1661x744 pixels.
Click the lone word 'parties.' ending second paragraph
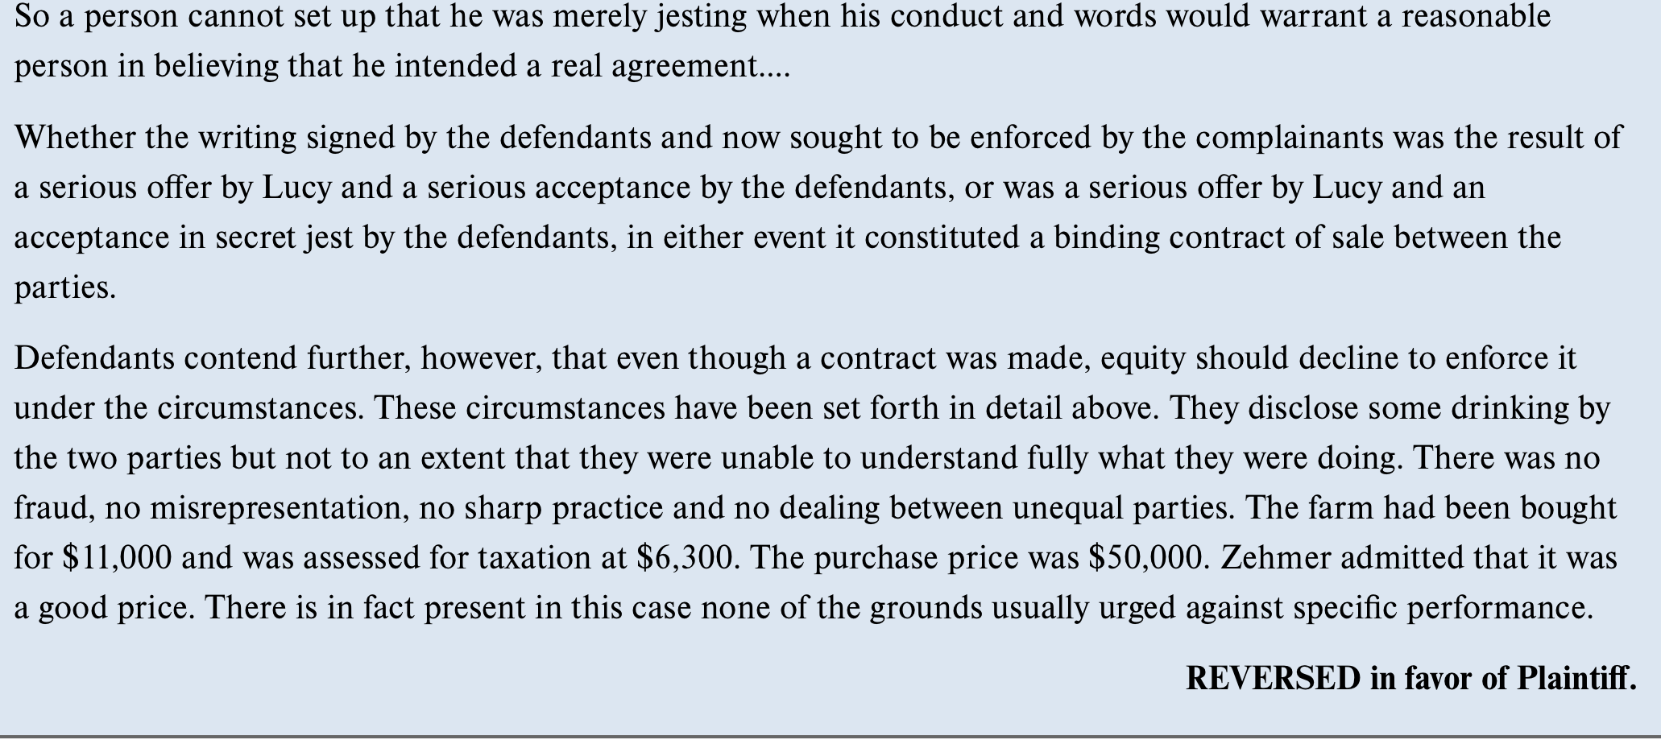pos(65,288)
